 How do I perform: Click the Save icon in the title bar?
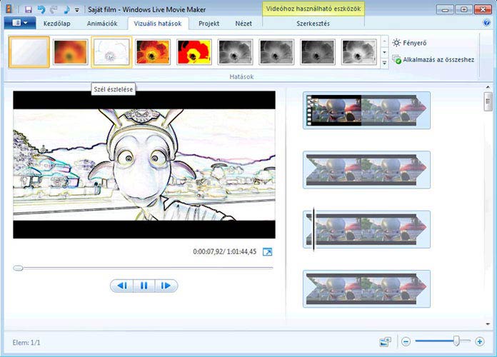click(x=28, y=9)
